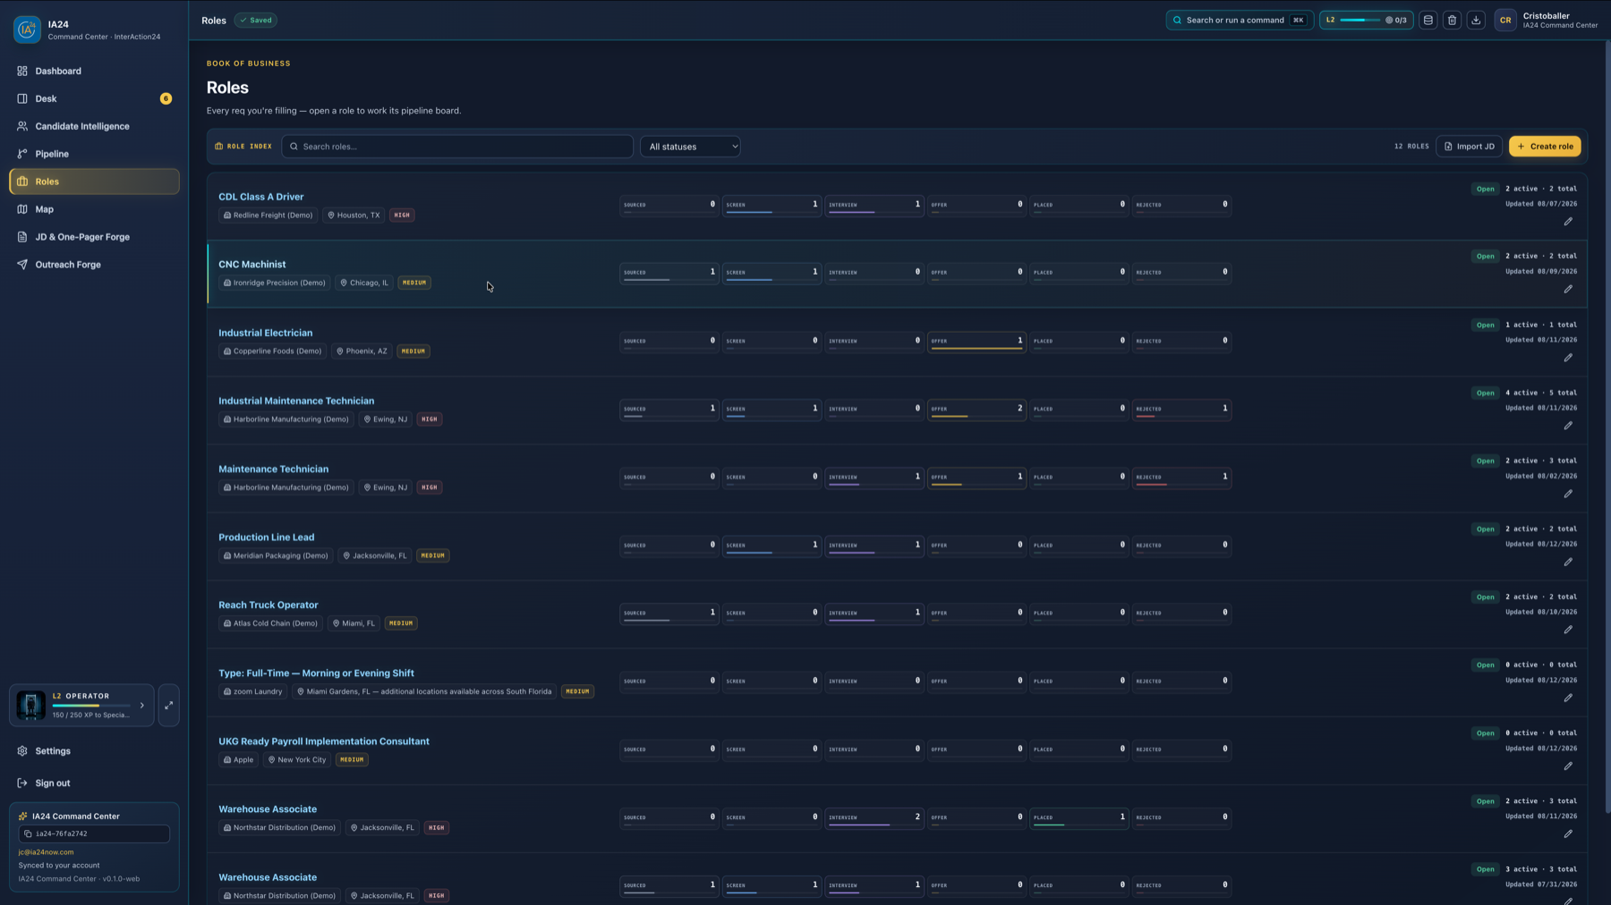Click the download icon in top bar
Image resolution: width=1611 pixels, height=905 pixels.
(1476, 20)
